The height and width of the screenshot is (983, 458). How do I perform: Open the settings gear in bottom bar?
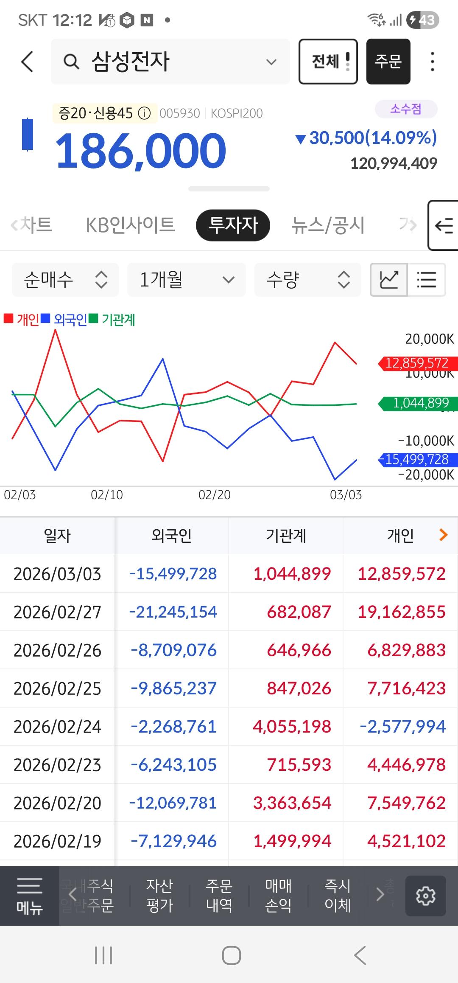click(x=425, y=896)
